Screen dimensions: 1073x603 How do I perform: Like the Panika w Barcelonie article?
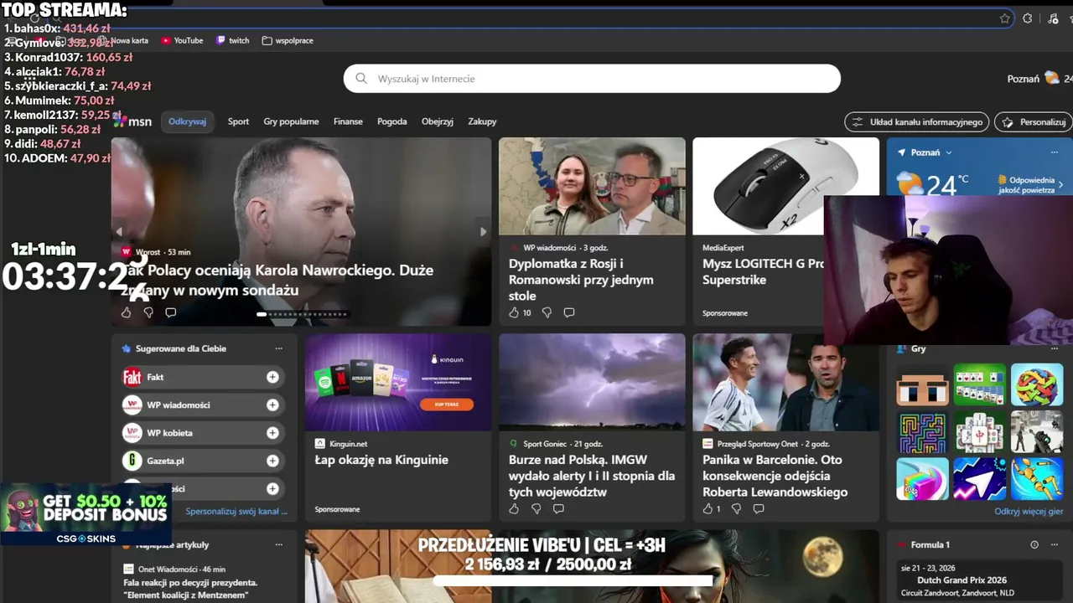(x=708, y=508)
